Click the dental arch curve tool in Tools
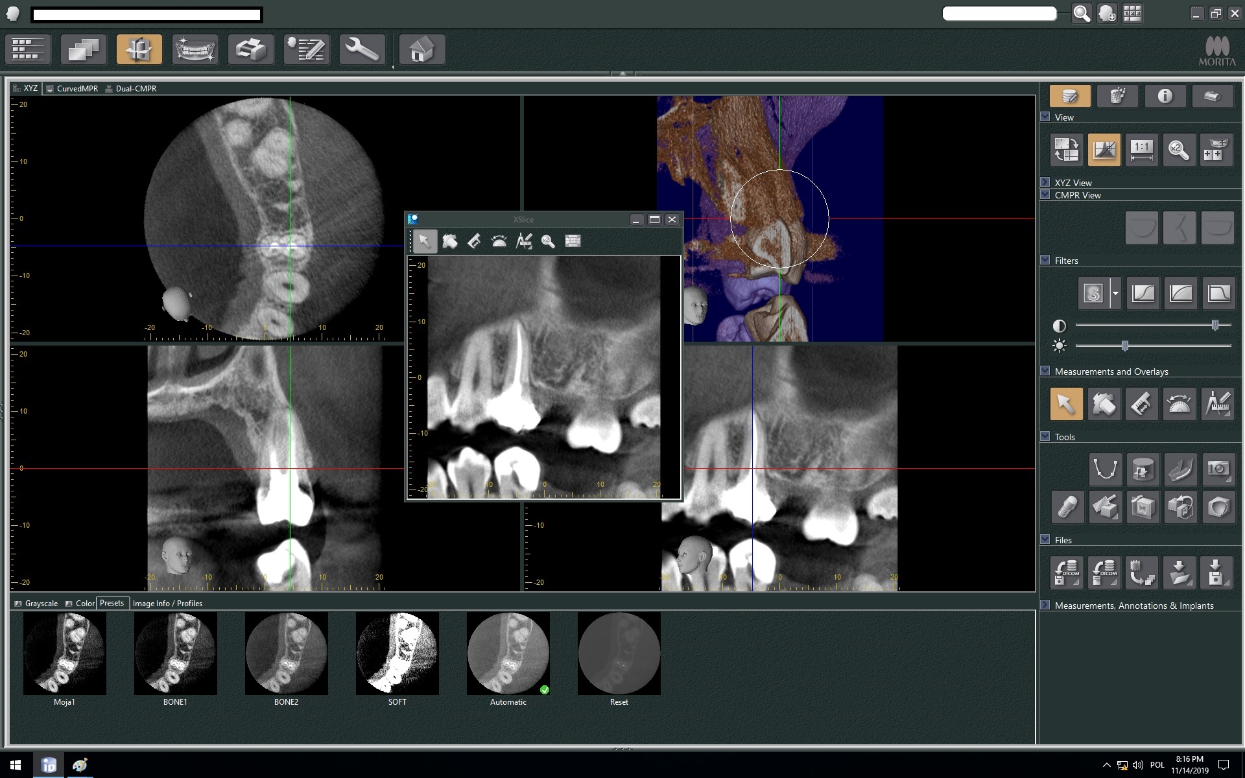The width and height of the screenshot is (1245, 778). 1104,469
